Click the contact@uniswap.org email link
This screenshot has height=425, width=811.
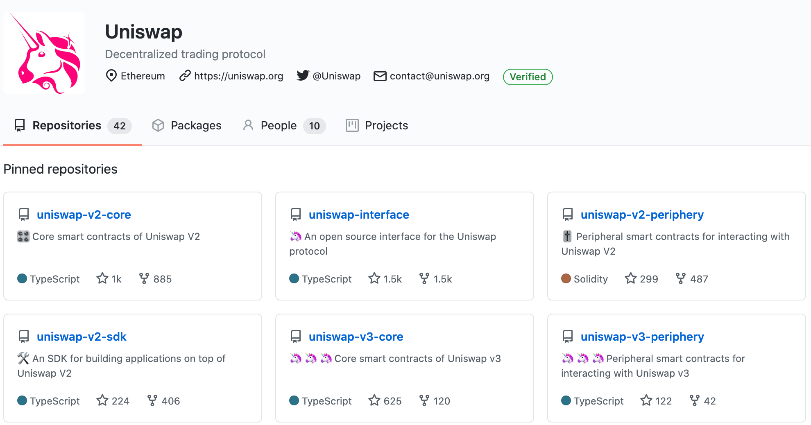tap(439, 76)
